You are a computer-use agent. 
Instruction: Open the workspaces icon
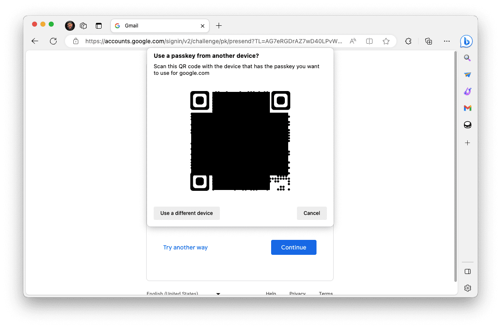[83, 26]
